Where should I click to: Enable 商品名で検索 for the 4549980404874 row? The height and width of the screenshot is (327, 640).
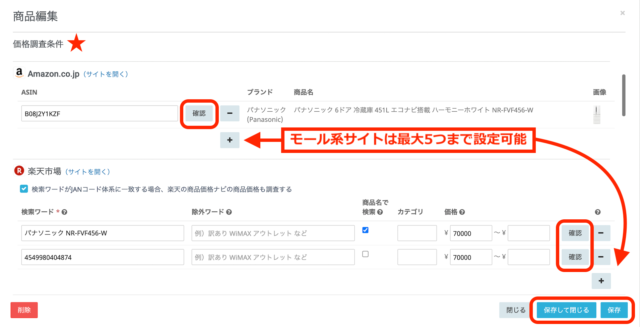click(365, 254)
